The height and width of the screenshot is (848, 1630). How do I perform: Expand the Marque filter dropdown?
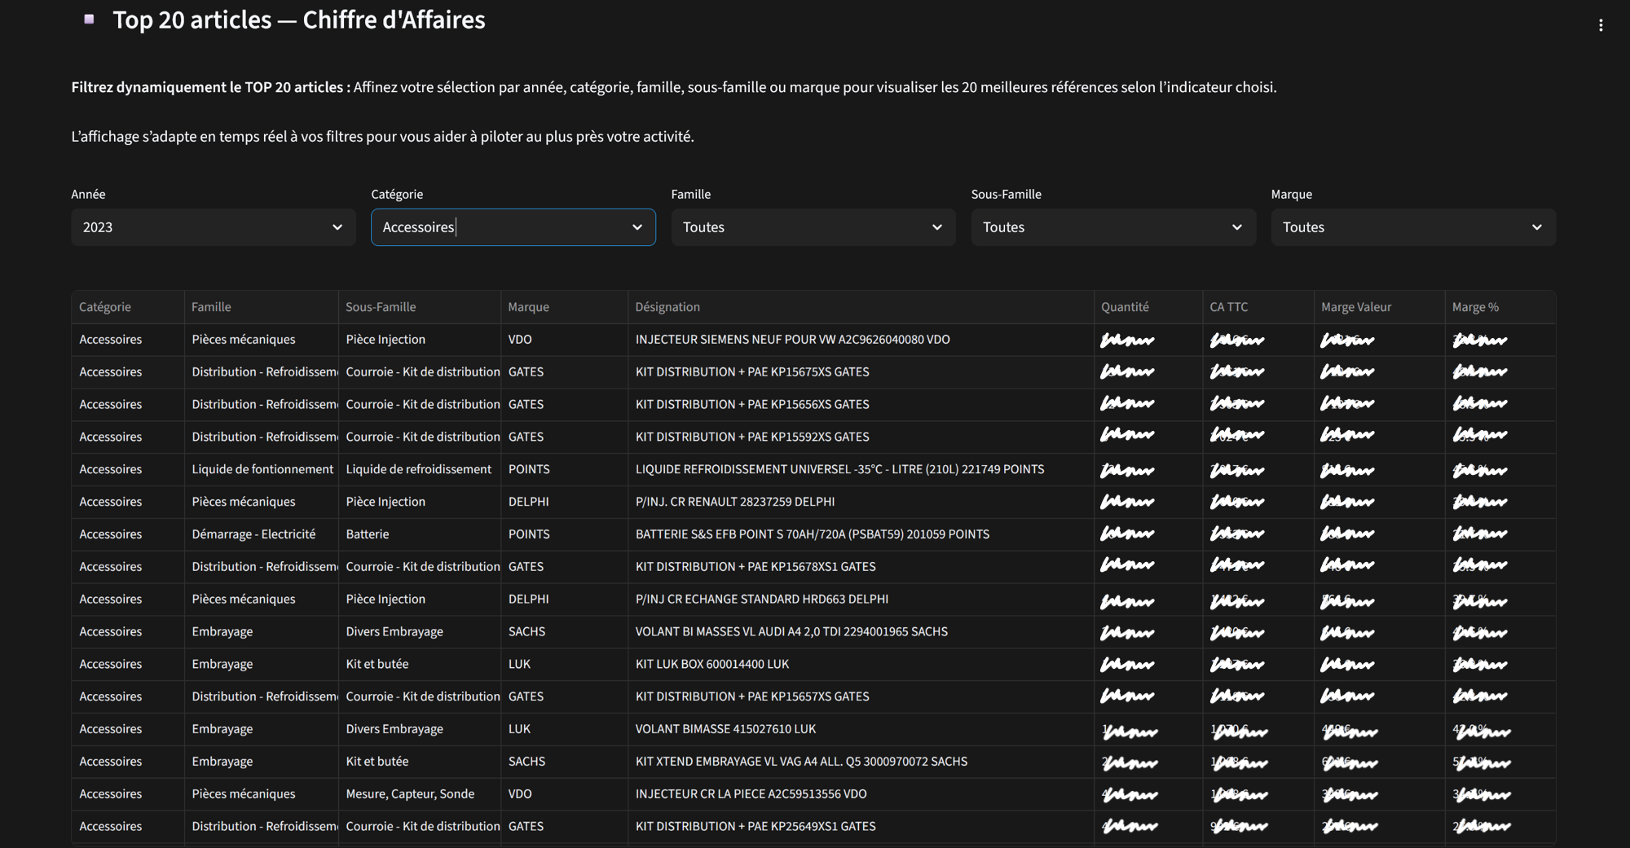point(1412,227)
